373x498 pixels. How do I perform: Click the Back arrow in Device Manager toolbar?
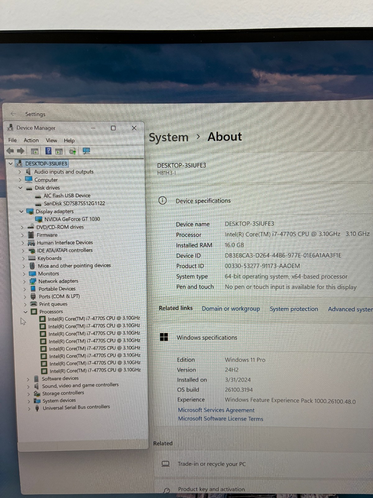(x=10, y=151)
